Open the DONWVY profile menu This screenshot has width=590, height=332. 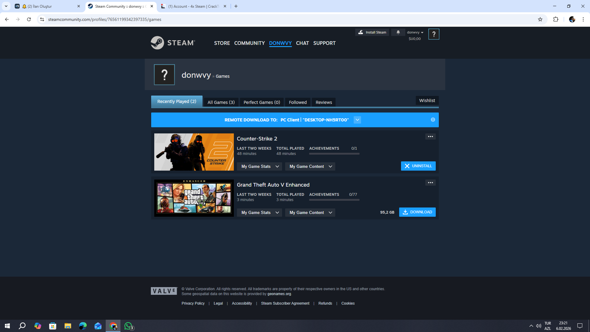point(280,43)
